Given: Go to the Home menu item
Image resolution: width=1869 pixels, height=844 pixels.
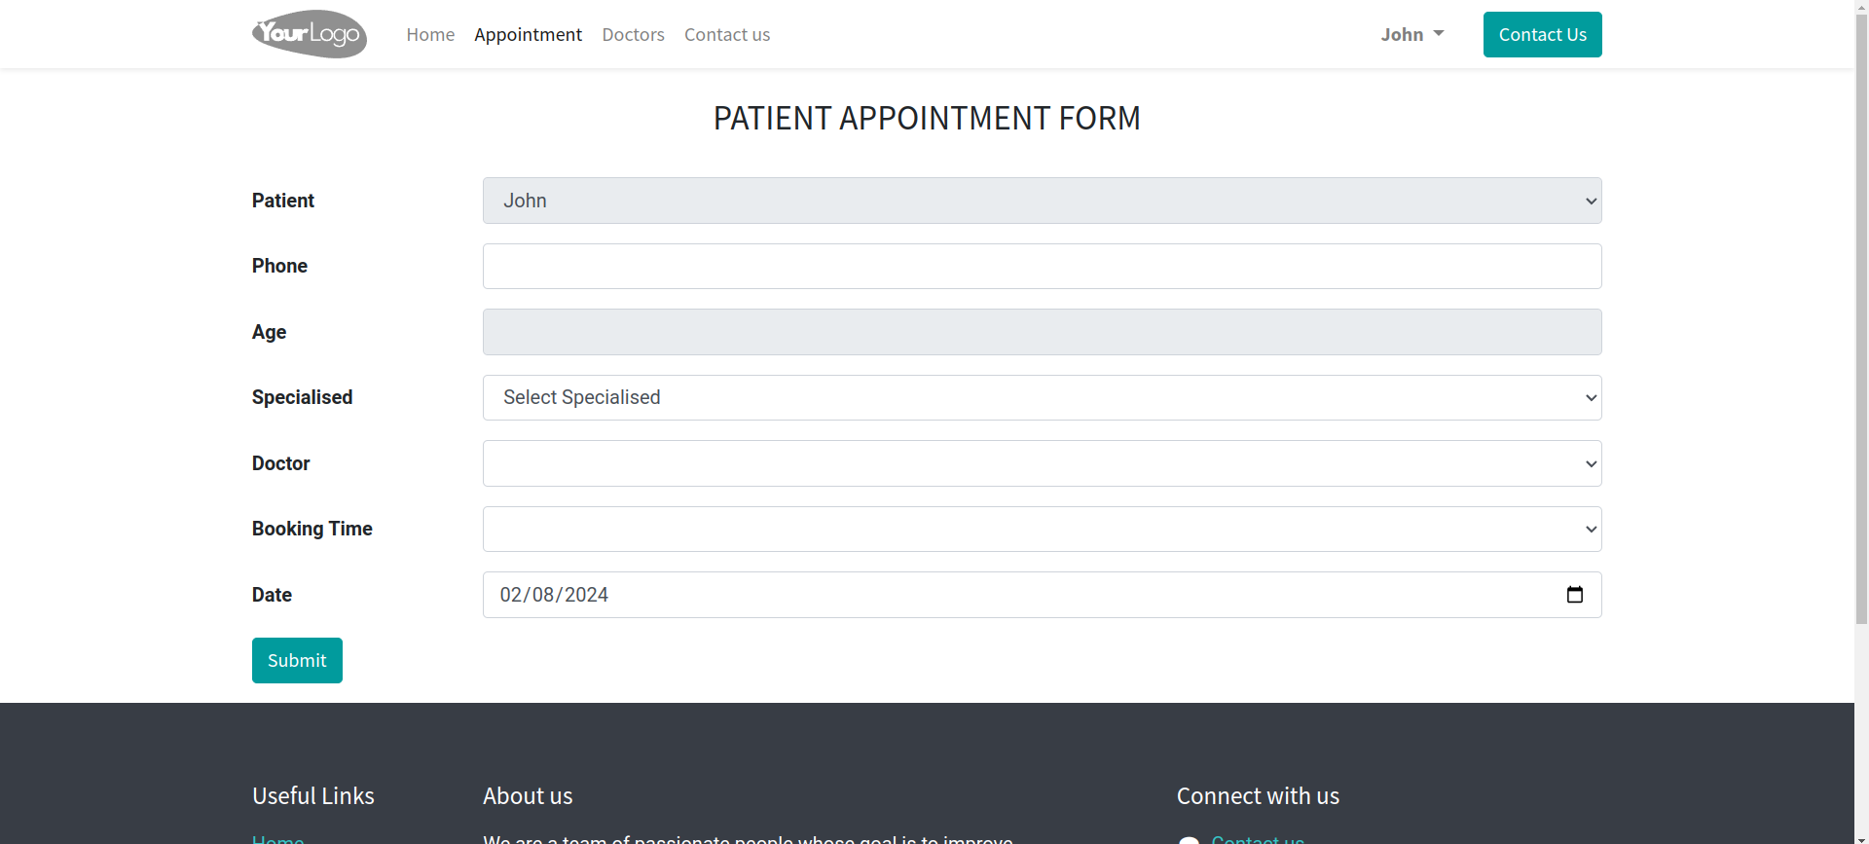Looking at the screenshot, I should pyautogui.click(x=430, y=34).
